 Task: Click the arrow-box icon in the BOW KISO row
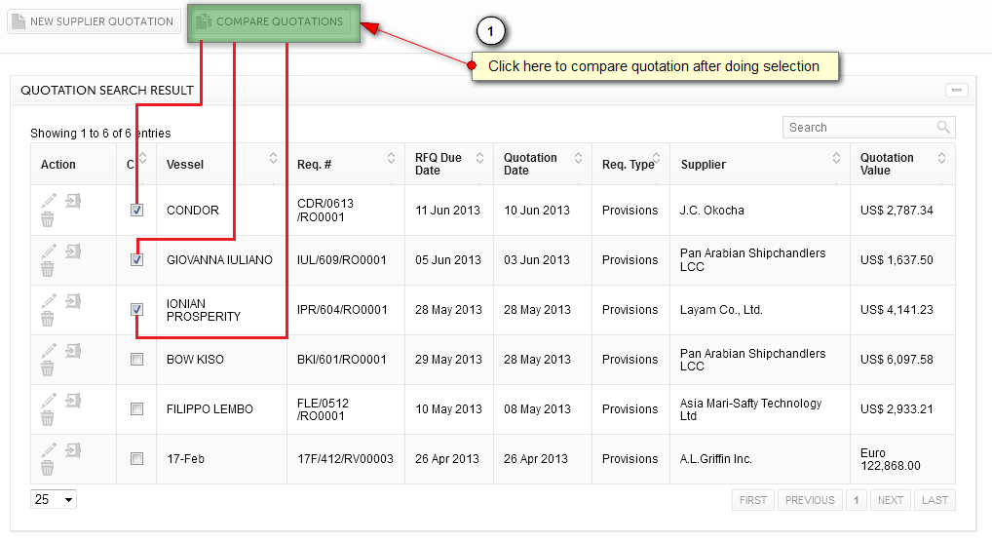pyautogui.click(x=73, y=351)
